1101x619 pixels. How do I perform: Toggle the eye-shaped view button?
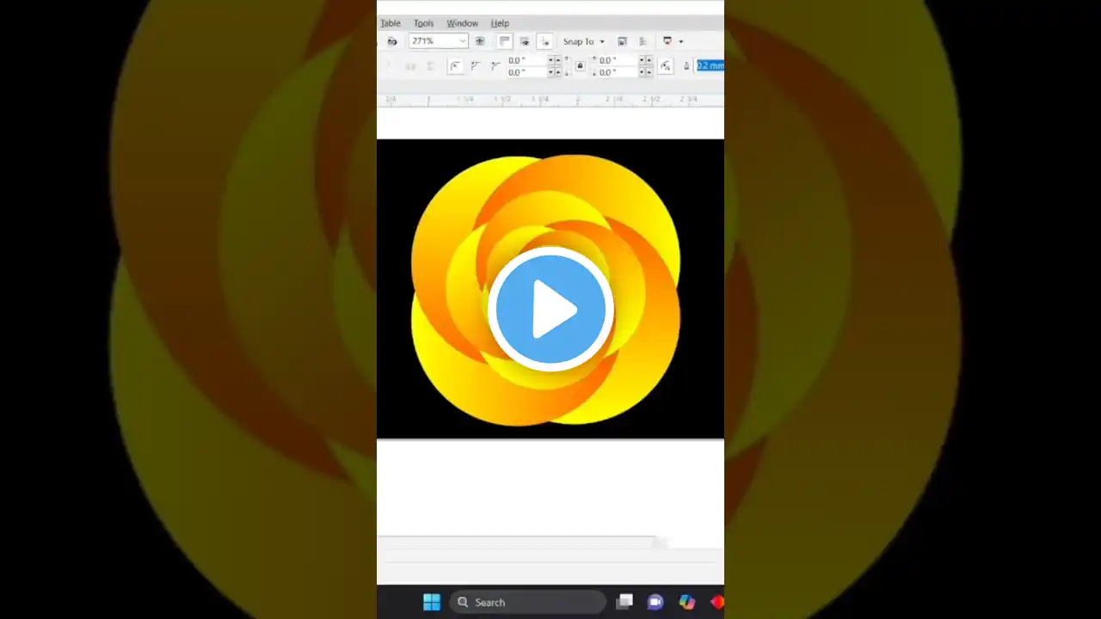525,41
